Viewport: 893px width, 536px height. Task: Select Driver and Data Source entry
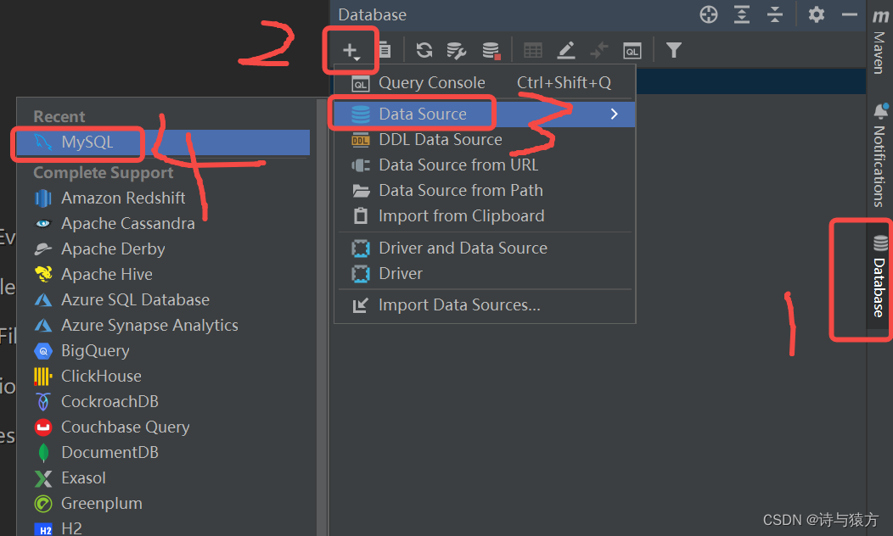[484, 248]
